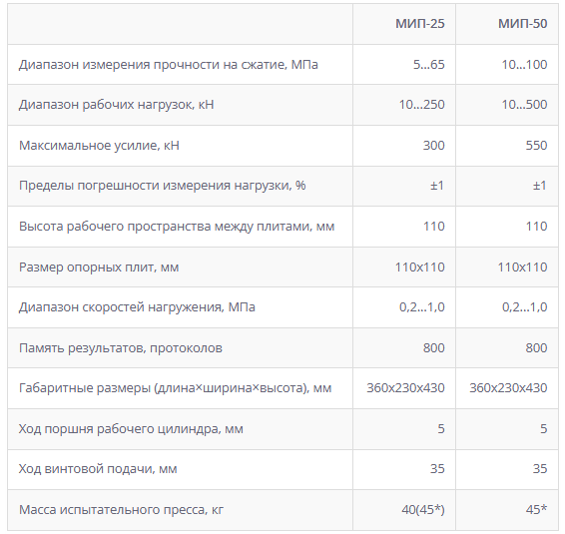This screenshot has width=565, height=534.
Task: Click the МИП-50 column header
Action: click(522, 24)
